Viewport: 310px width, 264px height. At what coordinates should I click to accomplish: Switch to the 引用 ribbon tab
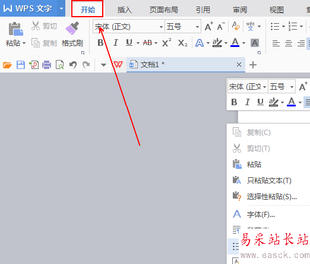[x=203, y=10]
